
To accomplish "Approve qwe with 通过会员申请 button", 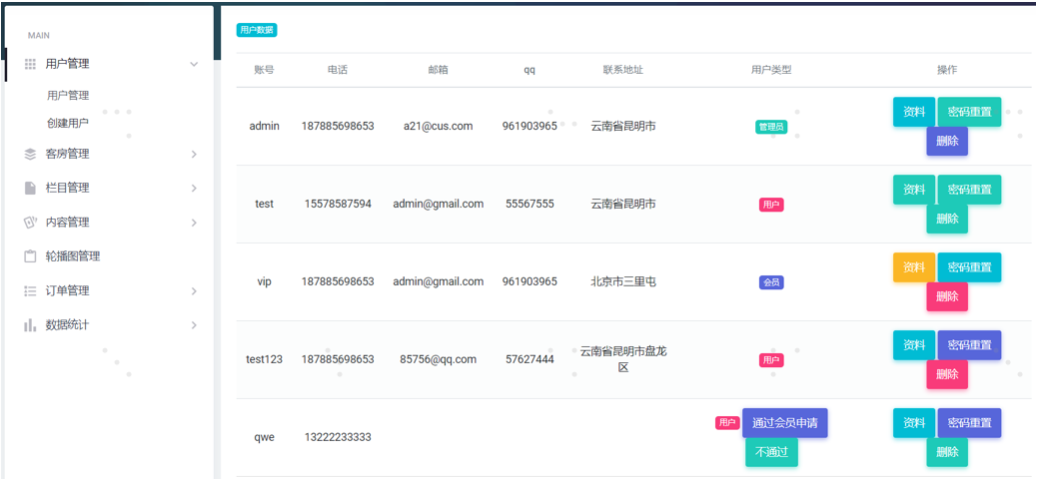I will click(x=785, y=423).
